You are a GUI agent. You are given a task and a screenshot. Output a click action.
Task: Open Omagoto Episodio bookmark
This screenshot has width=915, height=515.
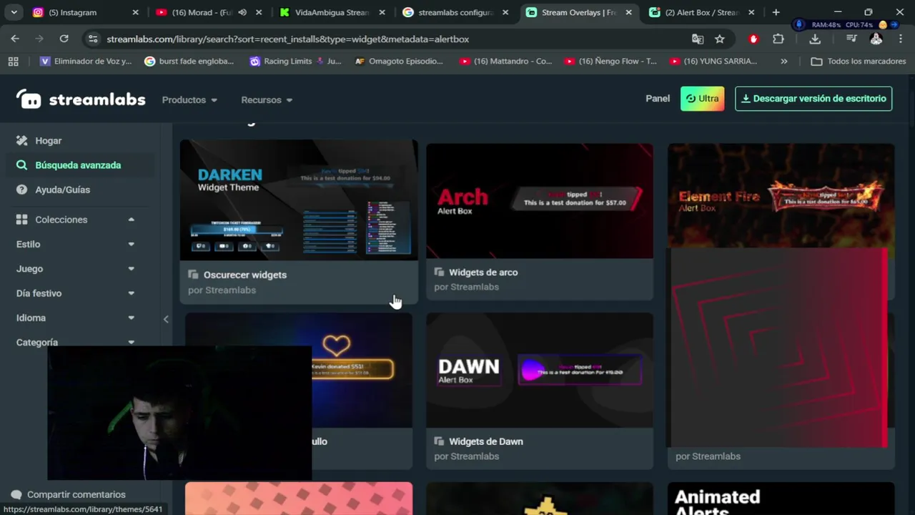(x=399, y=62)
